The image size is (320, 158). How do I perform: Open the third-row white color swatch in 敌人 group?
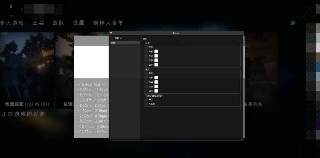click(156, 82)
